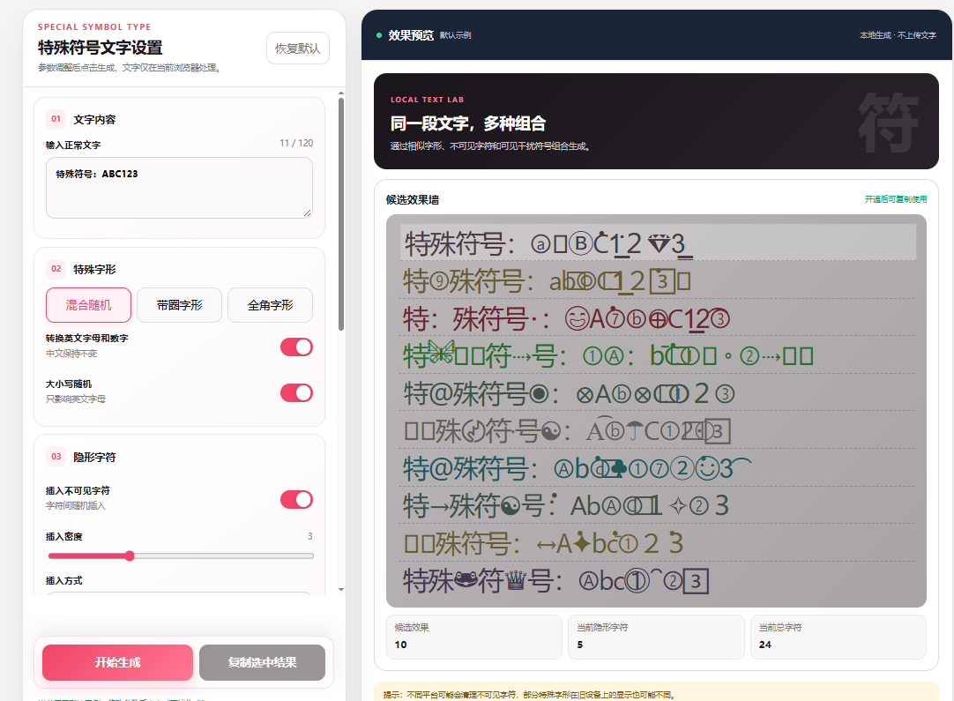Click the 插入密度 value 3
Screen dimensions: 954x701
click(309, 536)
